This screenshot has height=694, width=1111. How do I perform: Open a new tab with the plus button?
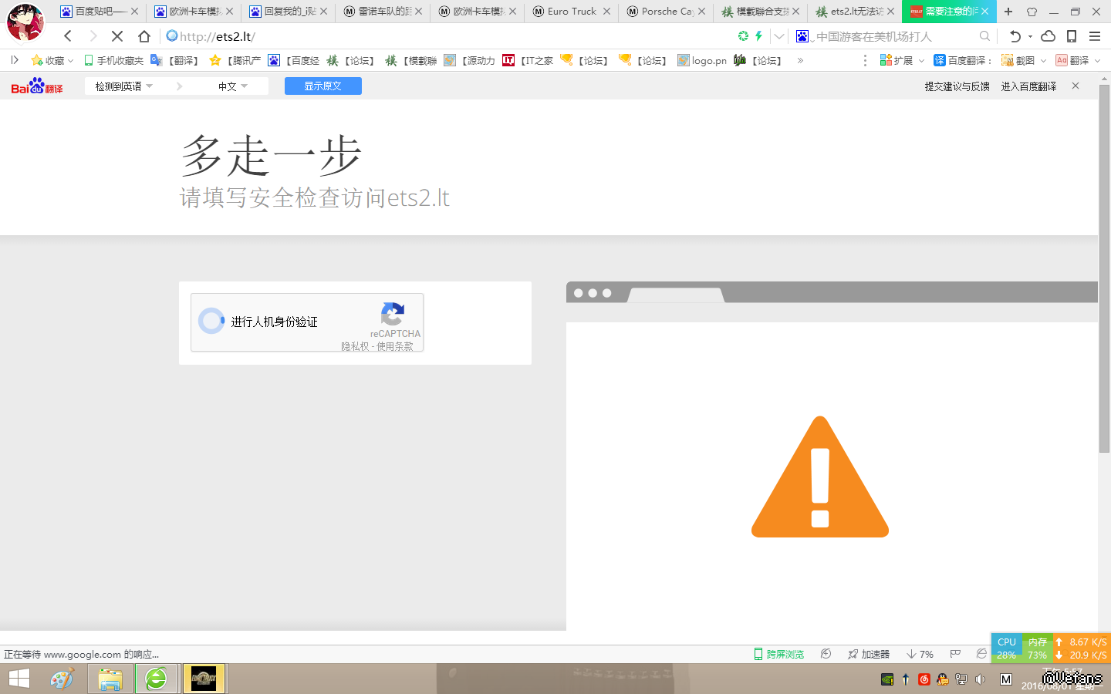(1008, 12)
